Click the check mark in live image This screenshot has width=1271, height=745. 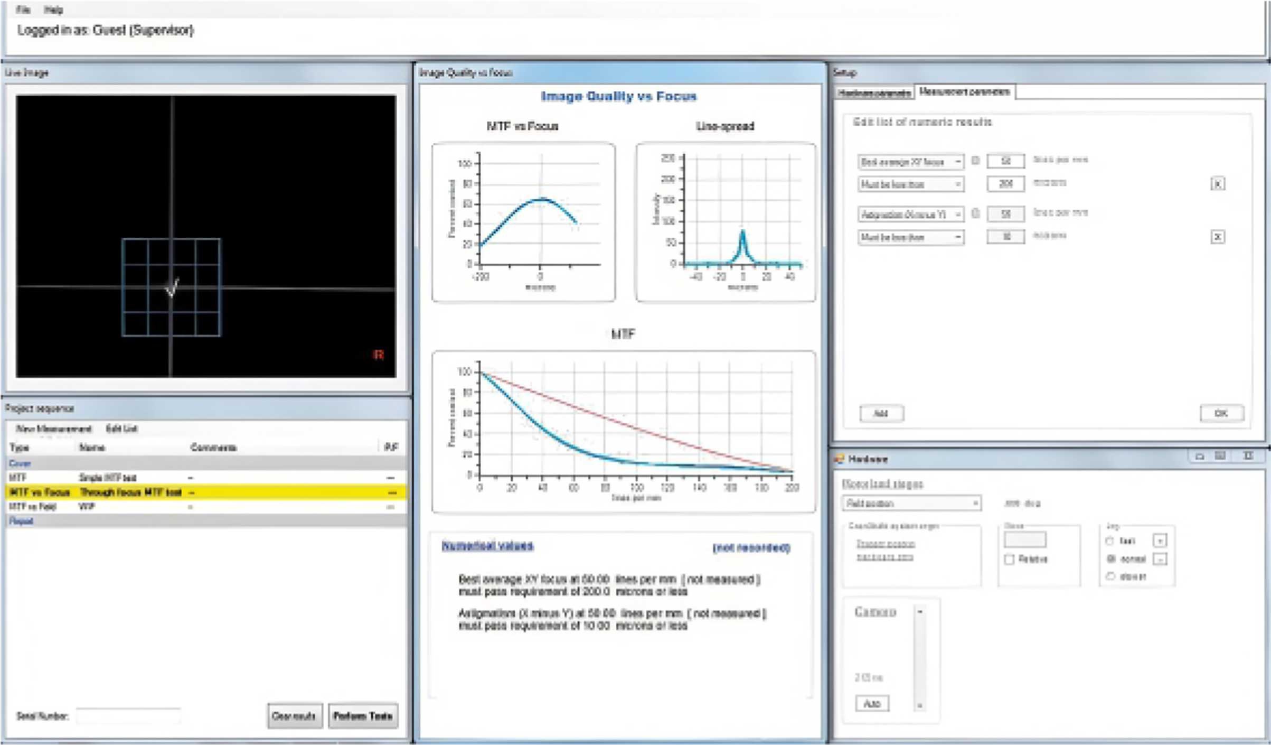172,288
